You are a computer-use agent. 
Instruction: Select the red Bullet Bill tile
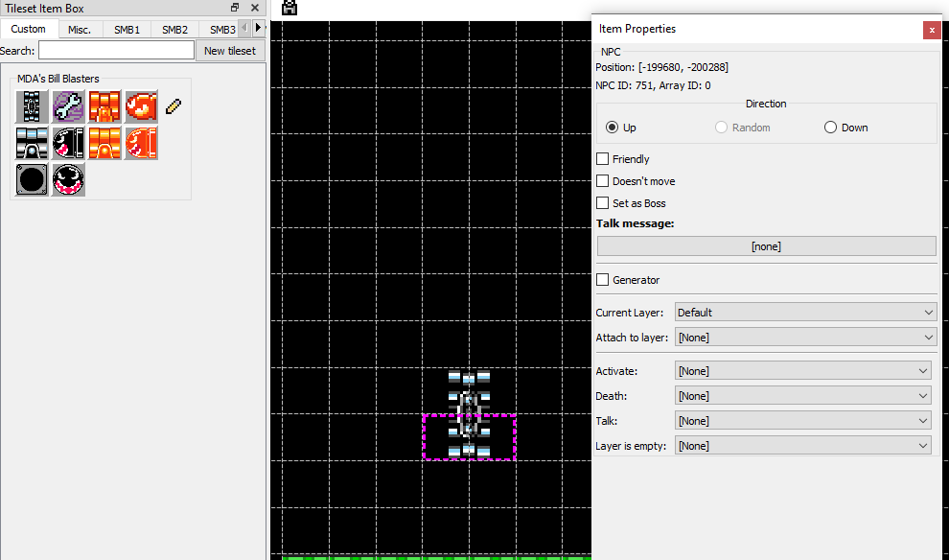click(x=141, y=106)
